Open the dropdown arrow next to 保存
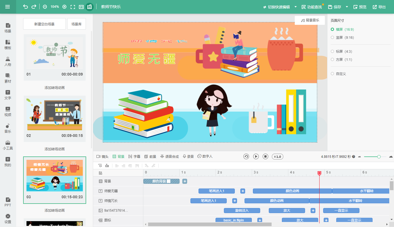The width and height of the screenshot is (394, 227). [347, 7]
